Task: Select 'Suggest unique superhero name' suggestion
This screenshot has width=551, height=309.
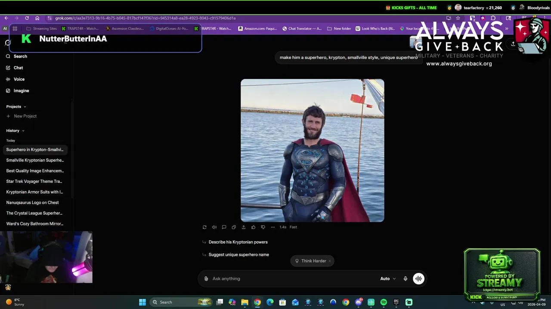Action: tap(239, 254)
